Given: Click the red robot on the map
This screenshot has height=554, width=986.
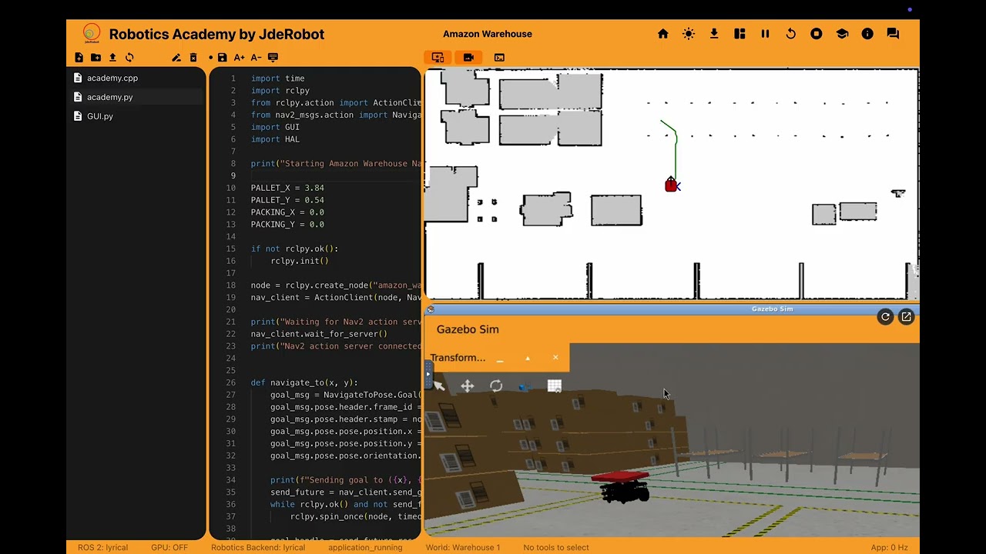Looking at the screenshot, I should [671, 185].
